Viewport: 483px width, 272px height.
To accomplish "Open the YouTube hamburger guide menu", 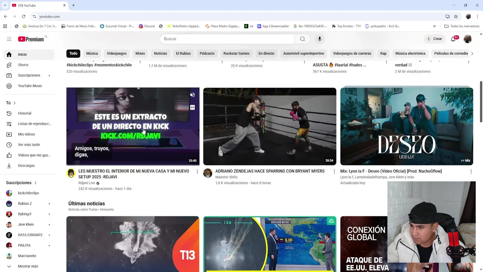I will coord(9,39).
